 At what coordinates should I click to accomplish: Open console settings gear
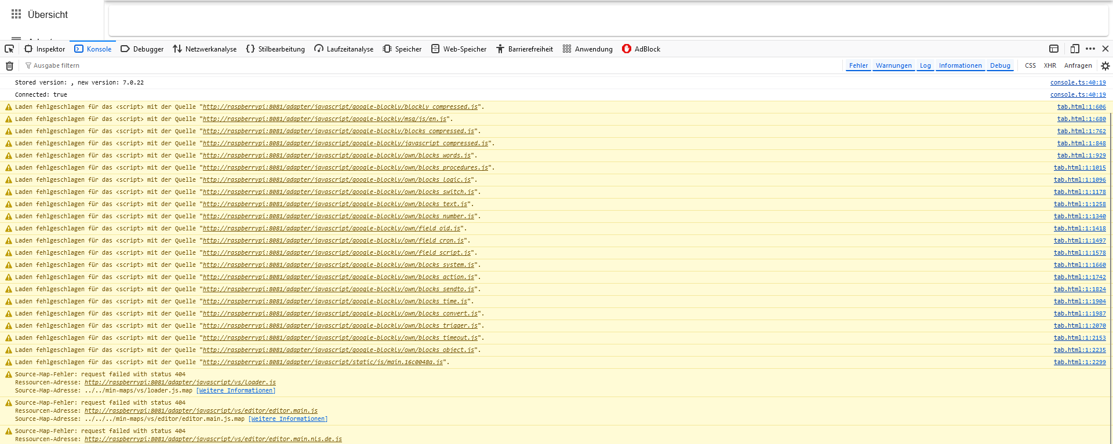pos(1105,66)
